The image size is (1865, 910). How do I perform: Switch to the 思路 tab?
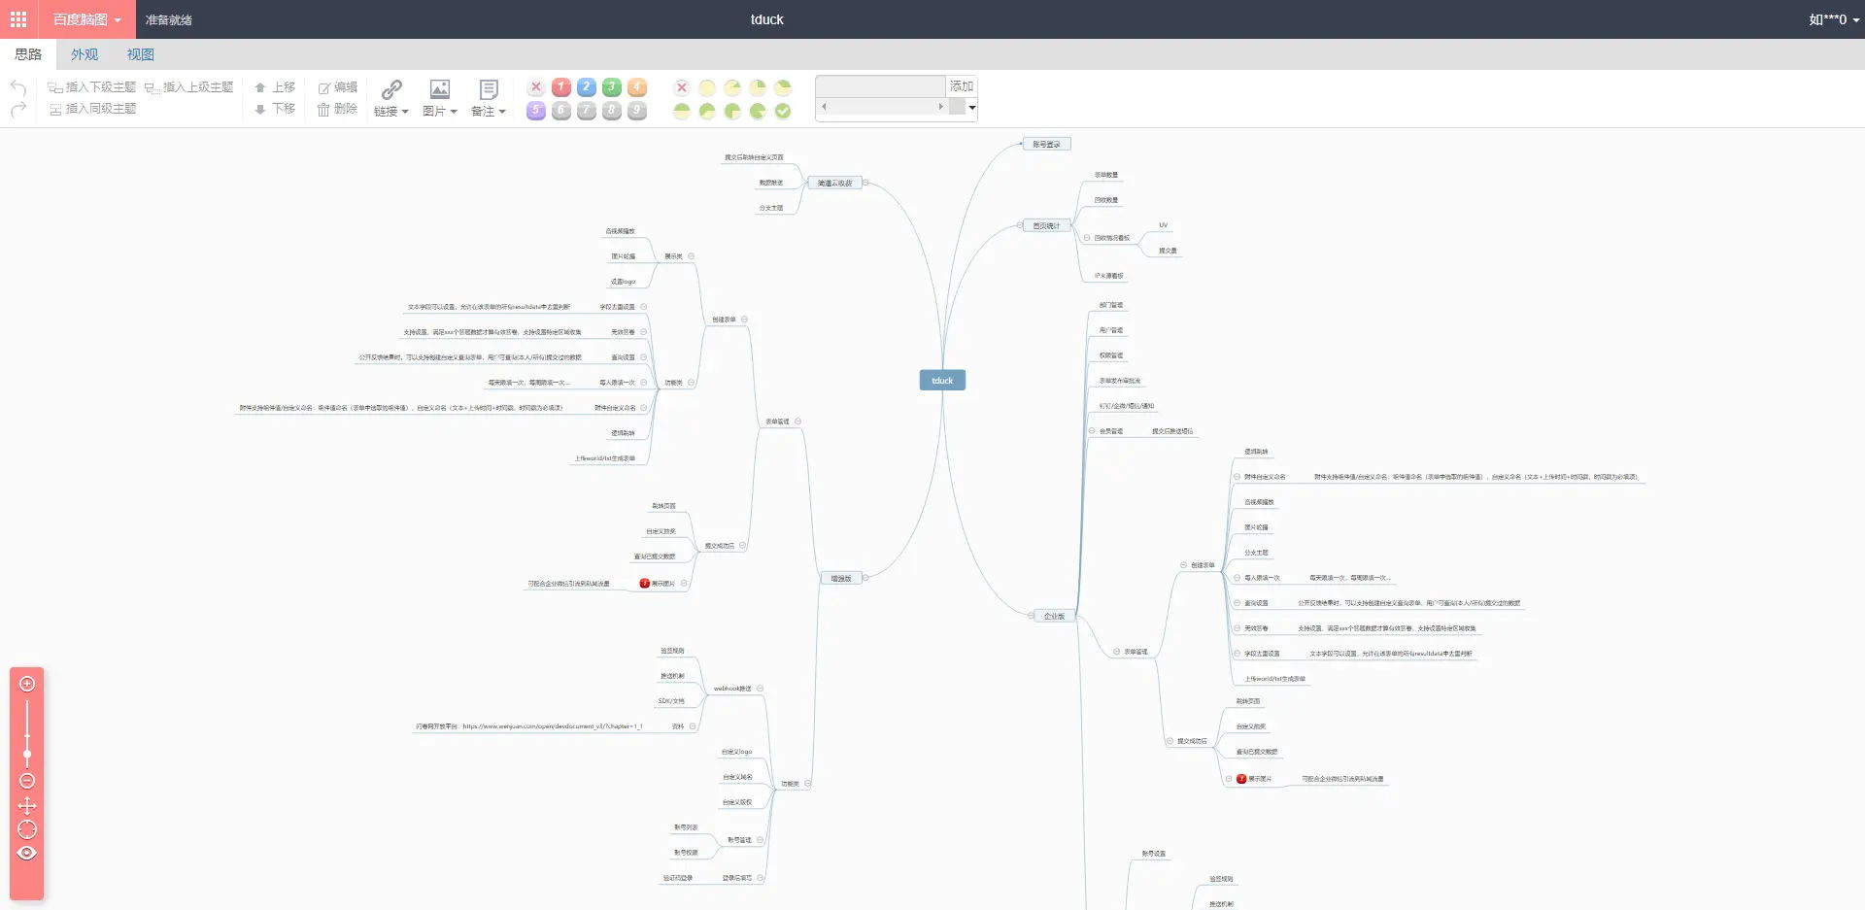(x=28, y=54)
